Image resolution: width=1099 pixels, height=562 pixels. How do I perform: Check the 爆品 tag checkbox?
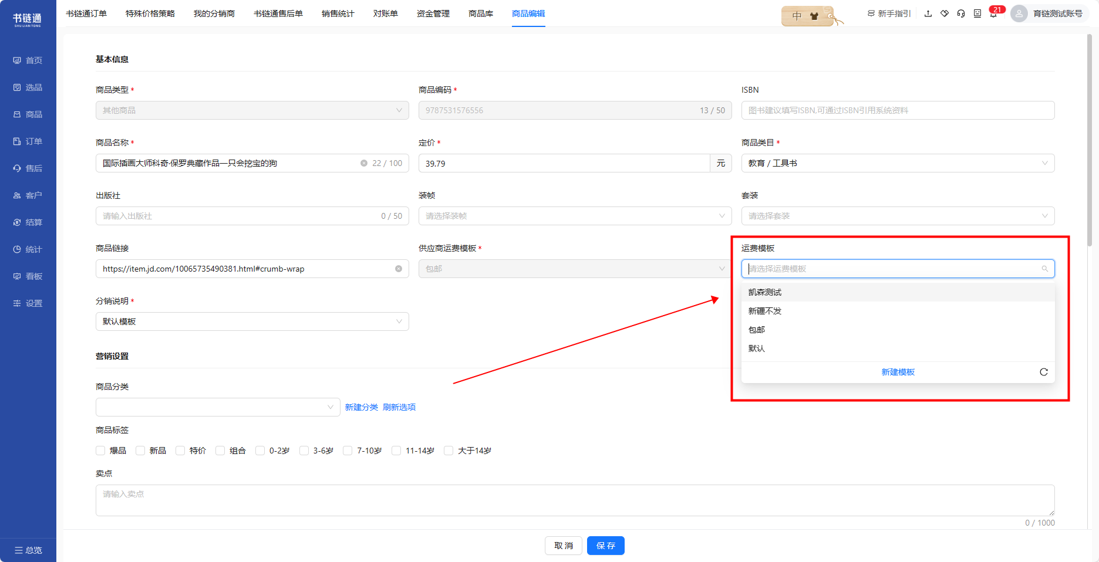pos(100,451)
